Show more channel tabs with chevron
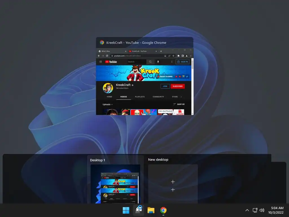The width and height of the screenshot is (289, 217). click(181, 97)
